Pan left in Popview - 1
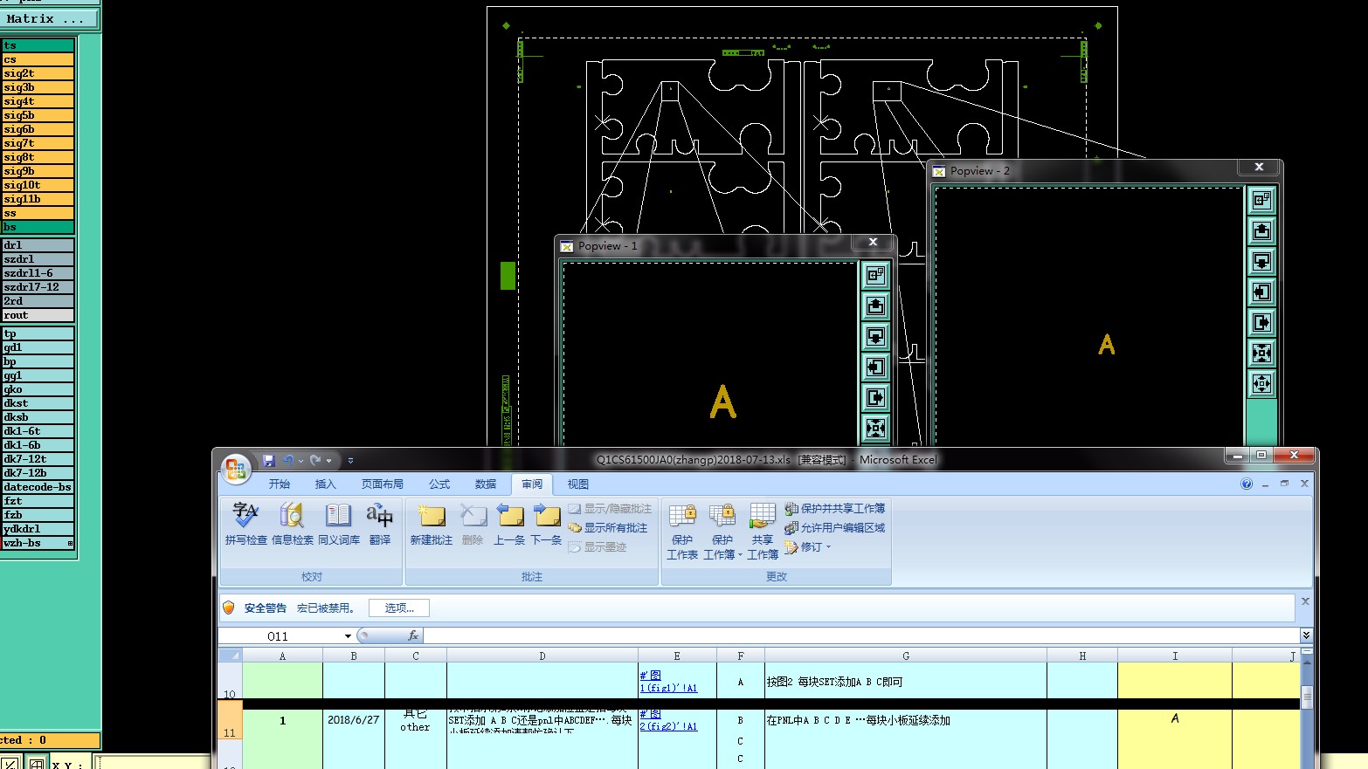Screen dimensions: 1368x769 click(875, 367)
